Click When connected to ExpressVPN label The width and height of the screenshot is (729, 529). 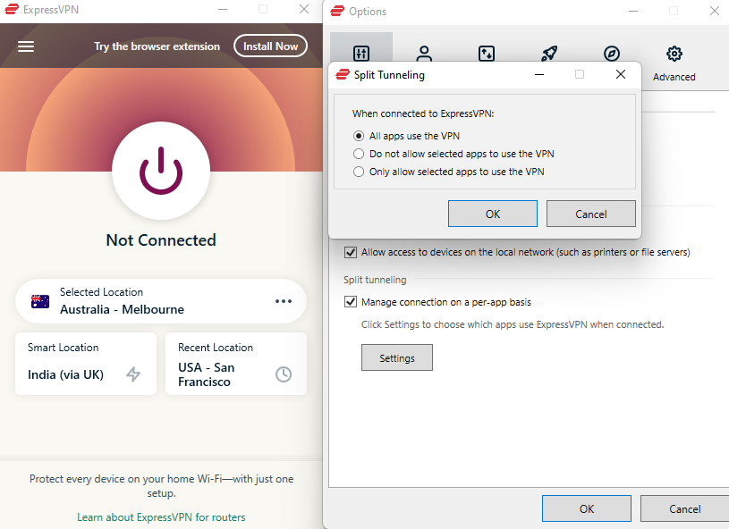[423, 113]
